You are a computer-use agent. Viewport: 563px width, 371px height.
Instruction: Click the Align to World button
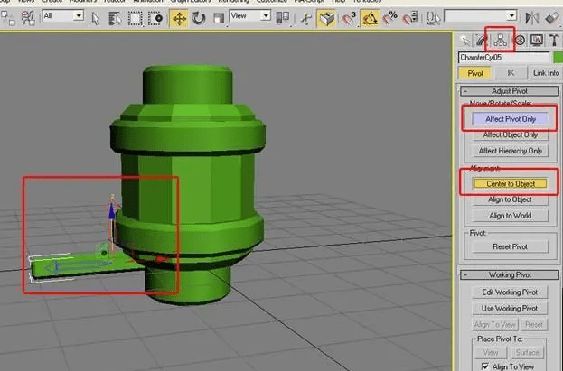coord(511,216)
